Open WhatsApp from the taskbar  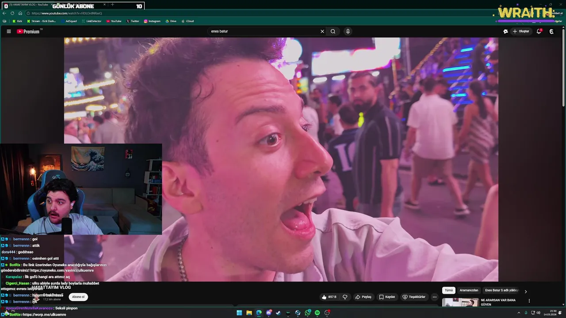[308, 313]
